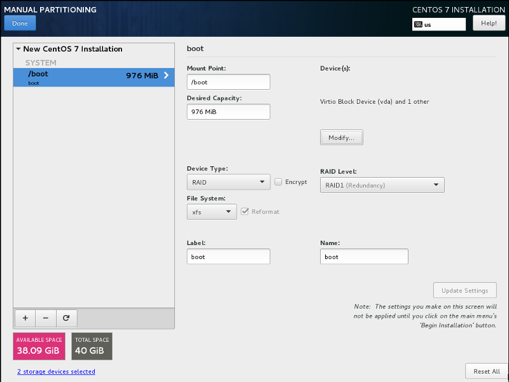This screenshot has height=382, width=509.
Task: Open the File System dropdown
Action: [211, 211]
